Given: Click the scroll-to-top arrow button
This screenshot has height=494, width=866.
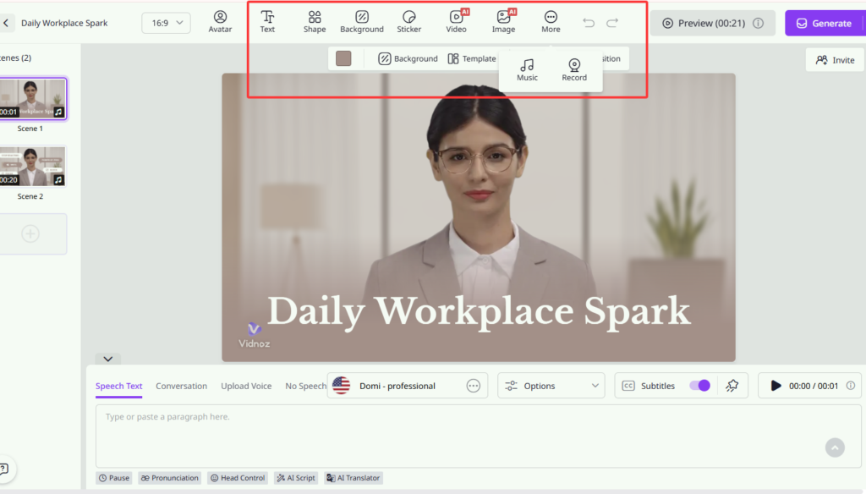Looking at the screenshot, I should pos(835,447).
